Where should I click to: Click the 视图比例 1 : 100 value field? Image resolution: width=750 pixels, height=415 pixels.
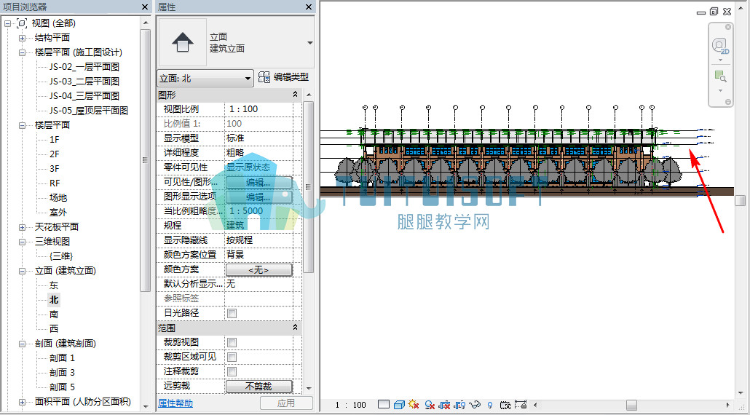[258, 109]
